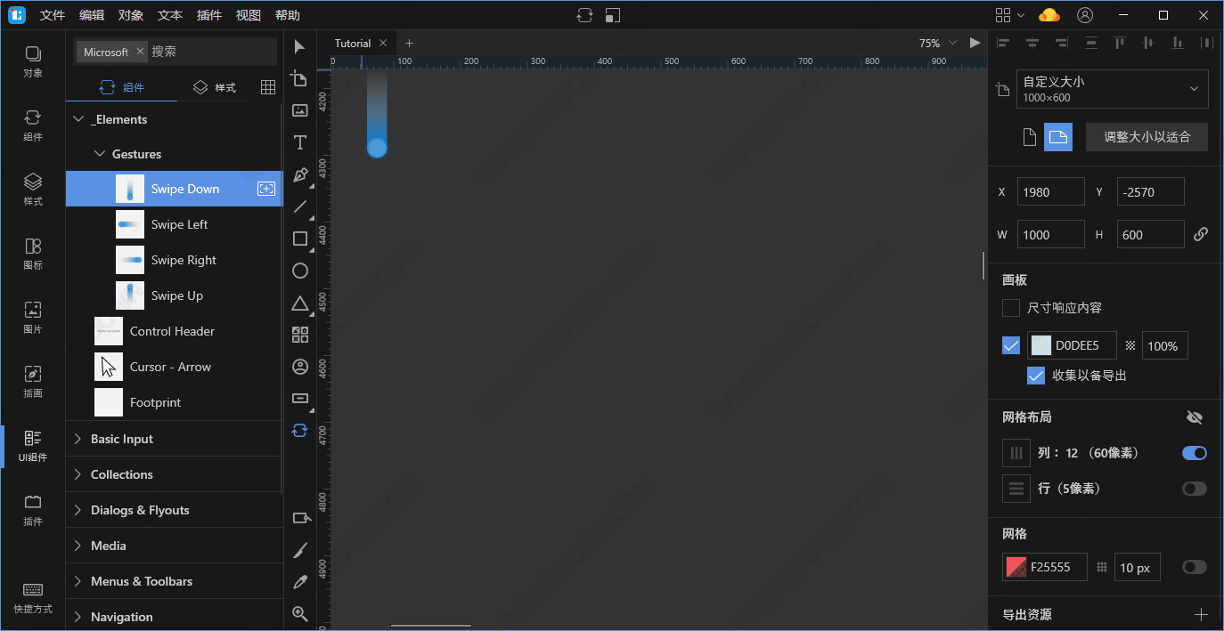
Task: Switch to grid view of components
Action: 267,87
